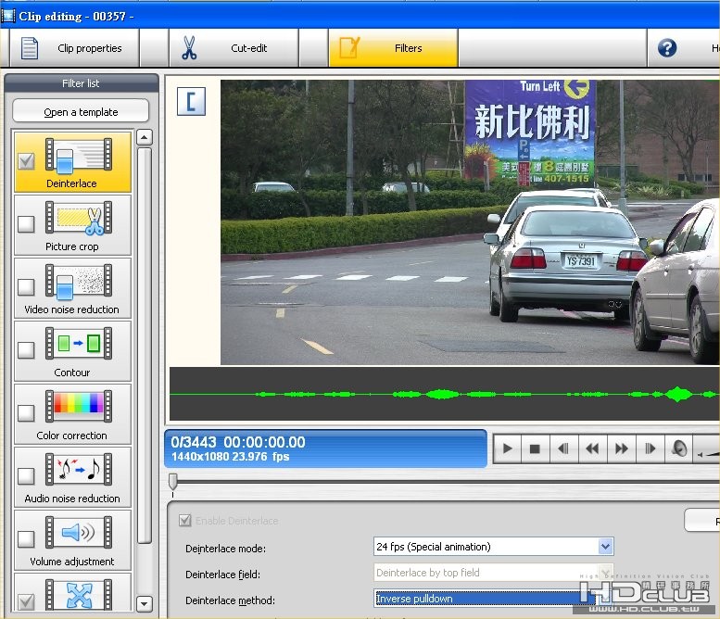The height and width of the screenshot is (619, 720).
Task: Step back one frame
Action: coord(563,448)
